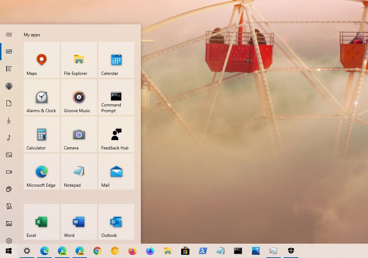The image size is (368, 258).
Task: Open the pictures section in the sidebar
Action: click(9, 155)
